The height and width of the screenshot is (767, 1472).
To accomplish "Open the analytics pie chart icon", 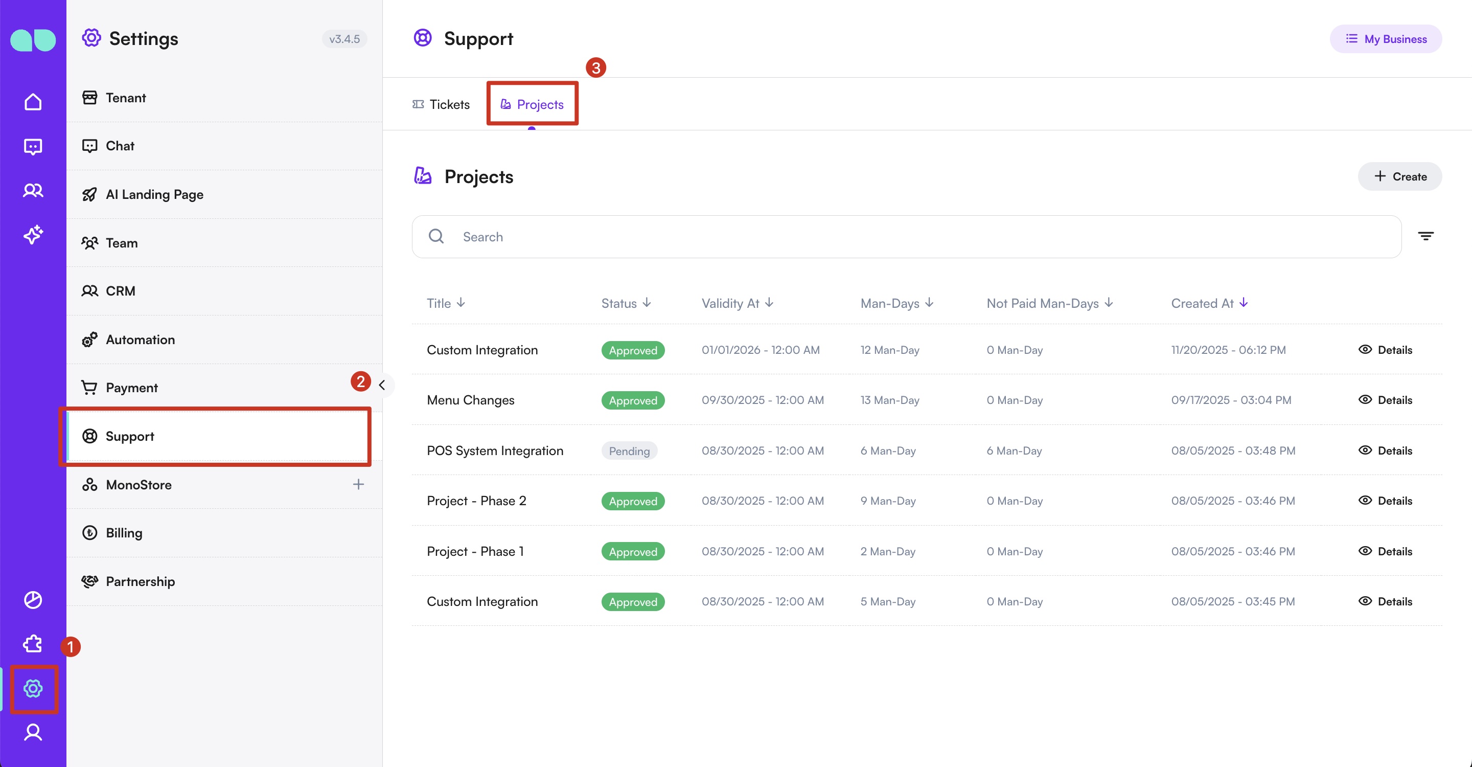I will [x=33, y=600].
